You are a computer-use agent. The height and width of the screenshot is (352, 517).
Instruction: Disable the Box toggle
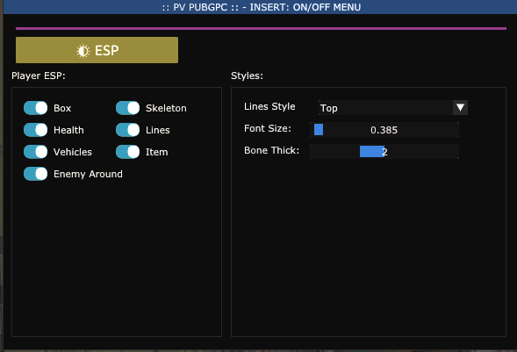tap(36, 108)
